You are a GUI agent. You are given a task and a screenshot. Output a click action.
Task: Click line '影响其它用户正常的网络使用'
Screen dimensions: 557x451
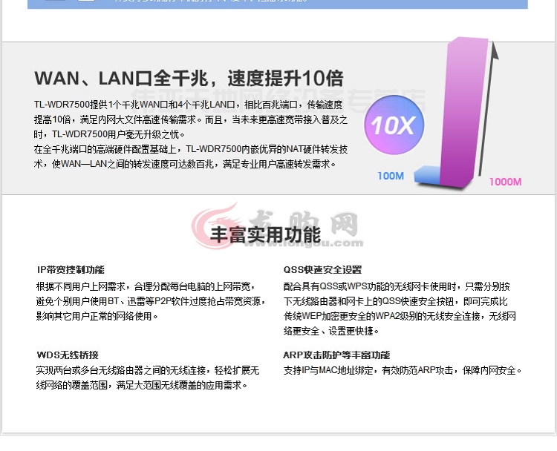coord(97,316)
